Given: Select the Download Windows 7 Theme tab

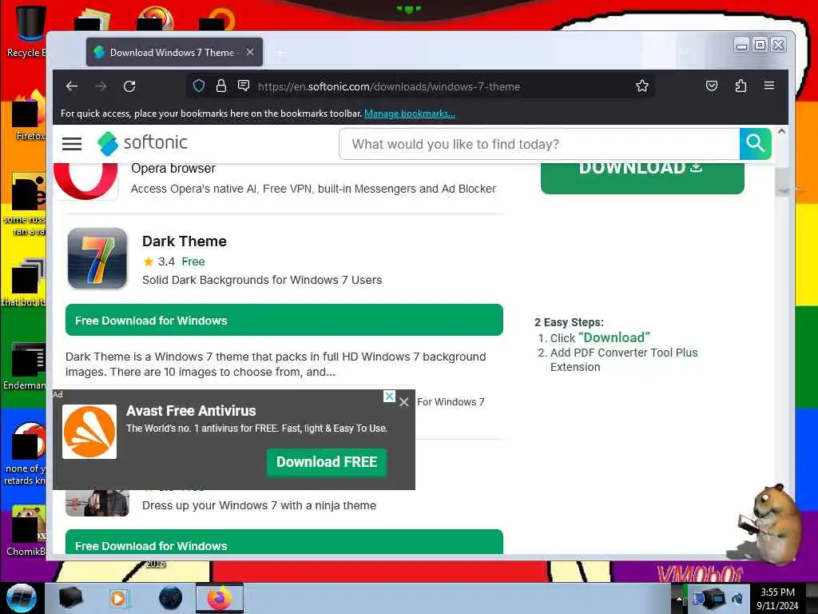Looking at the screenshot, I should coord(174,52).
